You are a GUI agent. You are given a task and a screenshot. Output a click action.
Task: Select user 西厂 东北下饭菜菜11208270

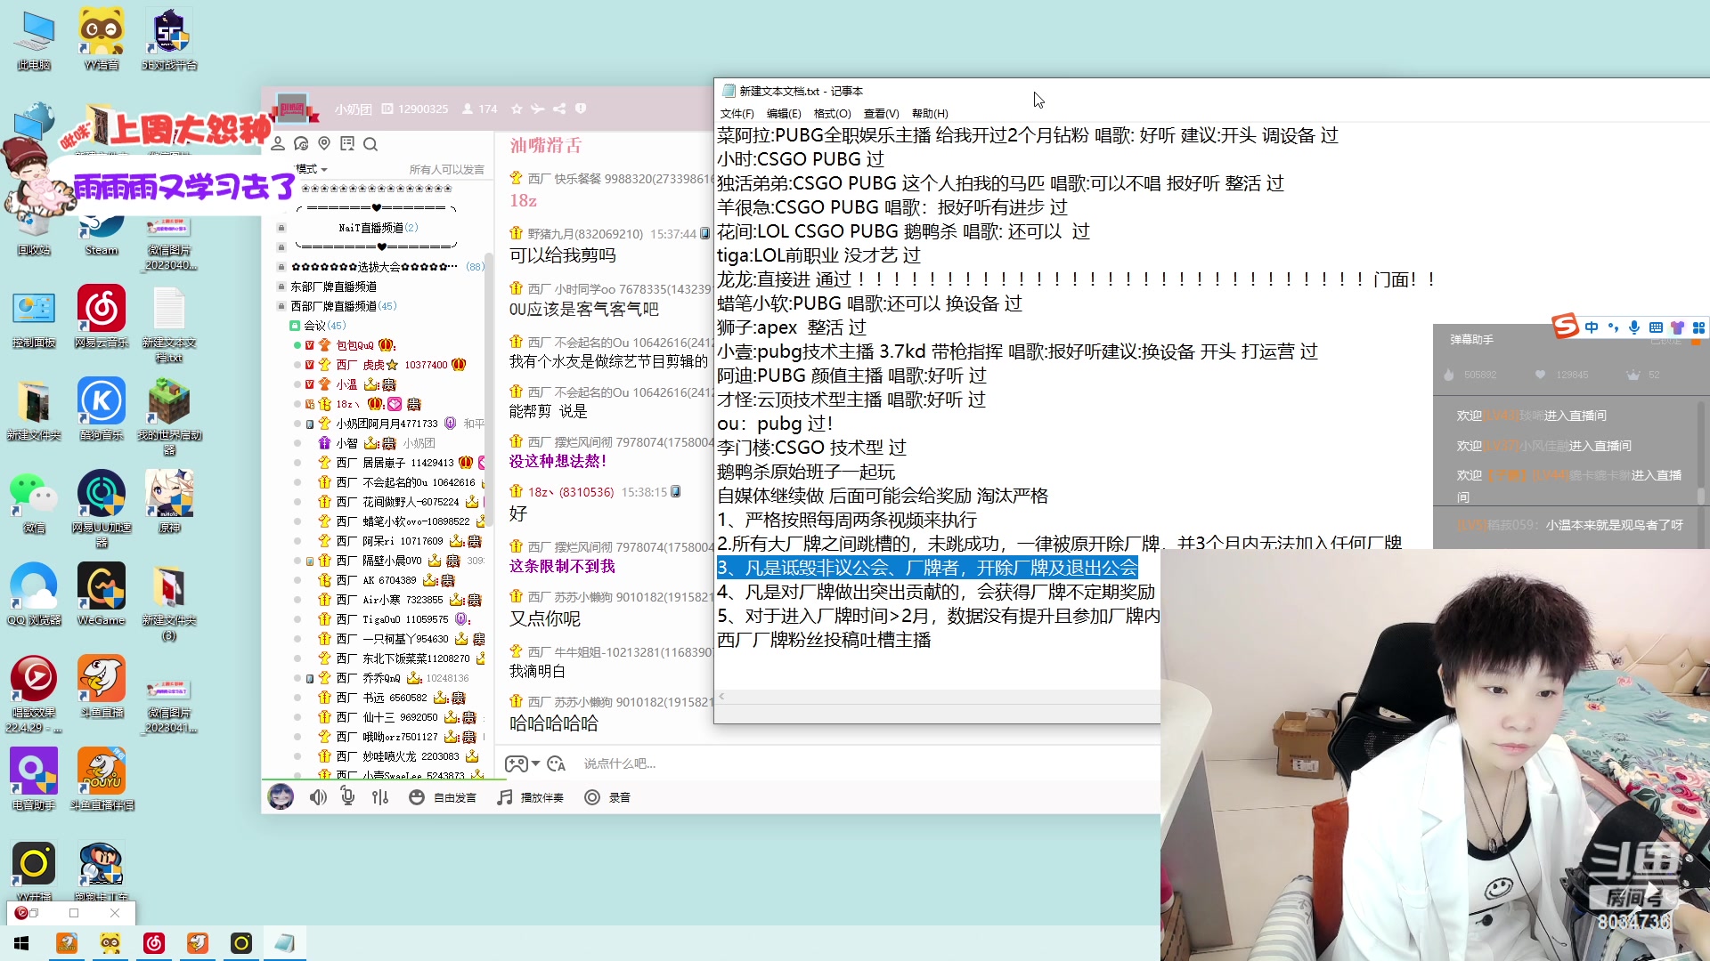pos(403,658)
